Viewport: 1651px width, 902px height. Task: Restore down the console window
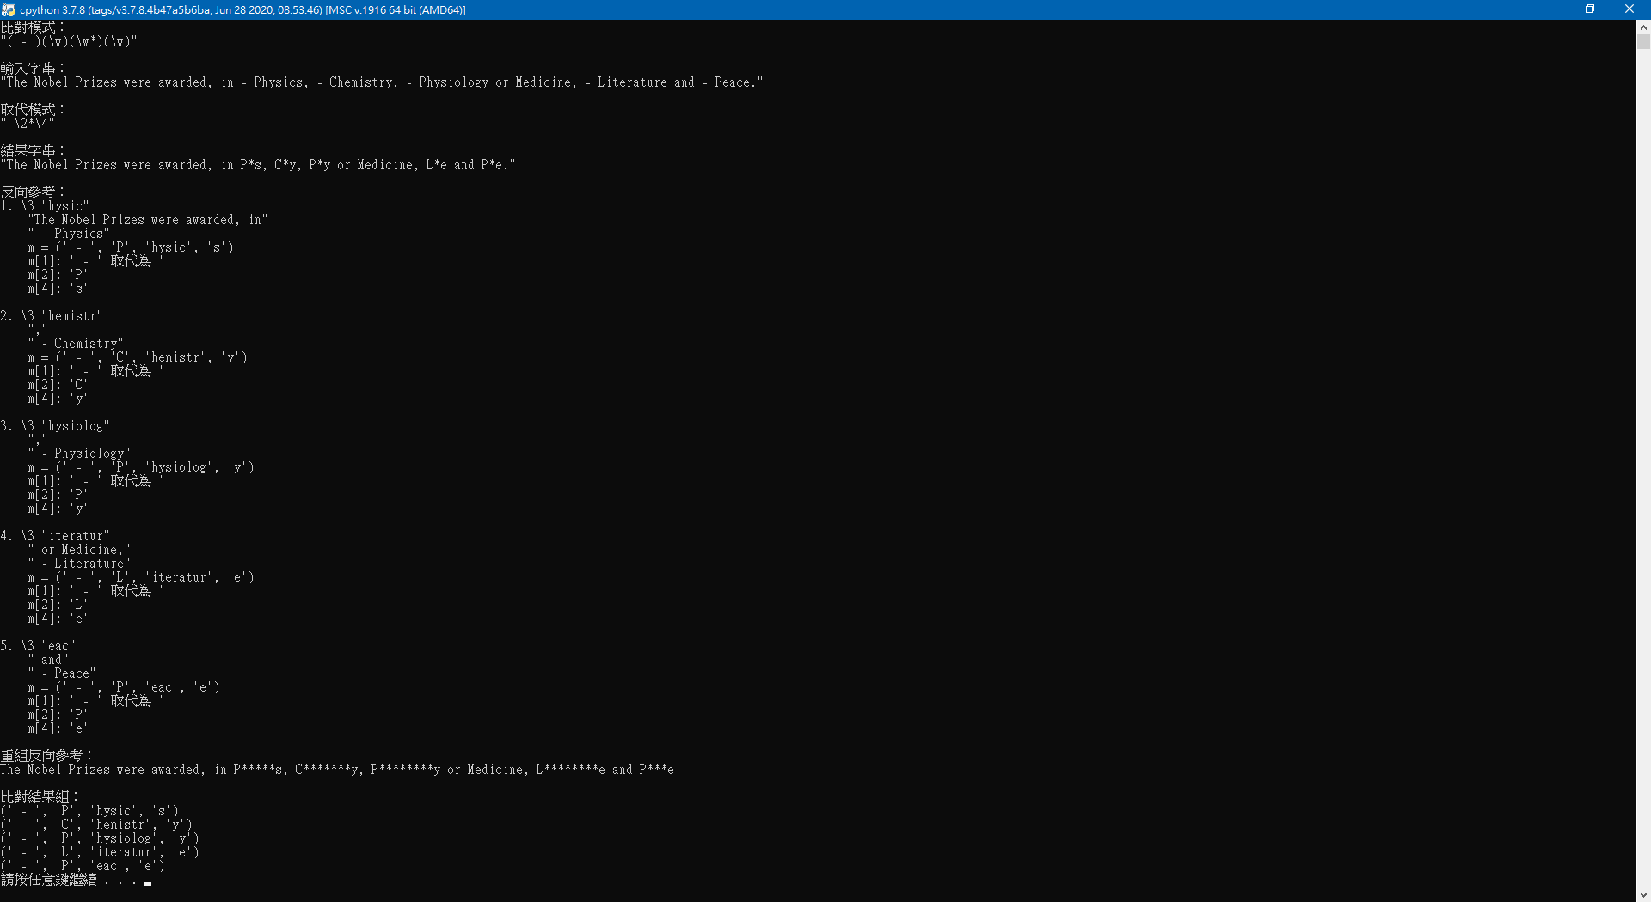1590,9
